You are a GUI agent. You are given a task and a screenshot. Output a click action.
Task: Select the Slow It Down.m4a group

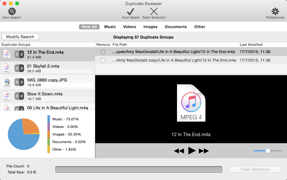pos(47,96)
